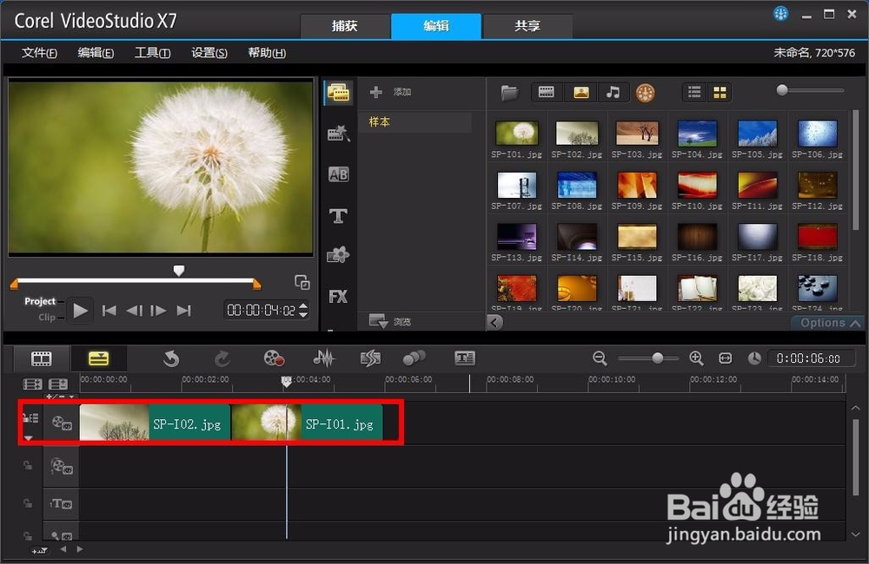Click the Add folder plus button
869x564 pixels.
click(x=375, y=92)
